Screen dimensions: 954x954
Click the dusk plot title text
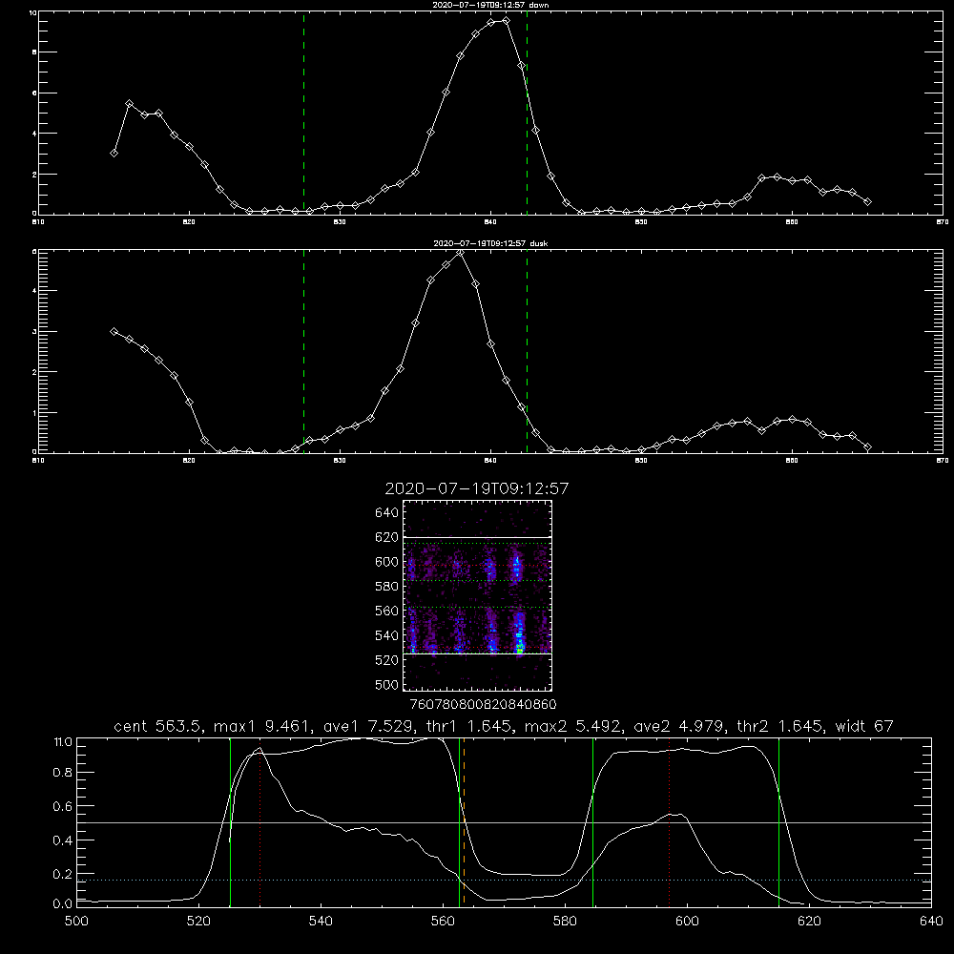pyautogui.click(x=490, y=243)
